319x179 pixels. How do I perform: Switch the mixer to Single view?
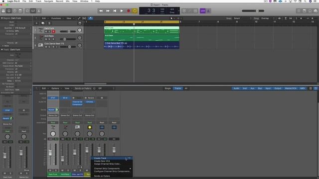[167, 89]
